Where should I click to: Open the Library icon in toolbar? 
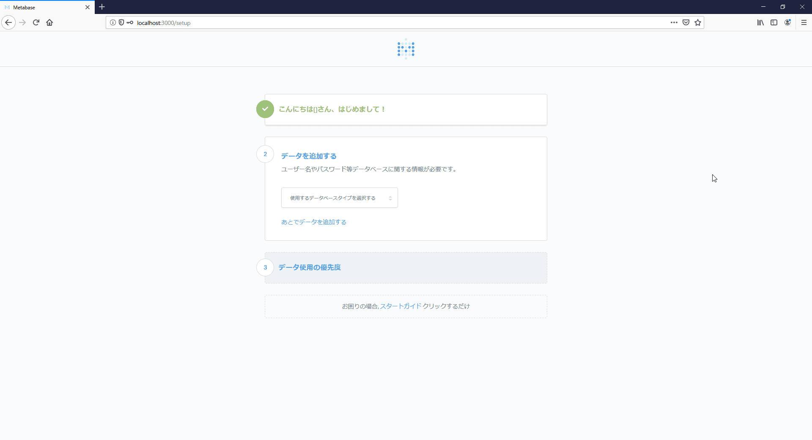click(760, 22)
